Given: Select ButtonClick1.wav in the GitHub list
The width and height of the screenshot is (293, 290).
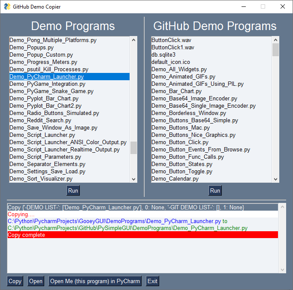Looking at the screenshot, I should (x=211, y=48).
